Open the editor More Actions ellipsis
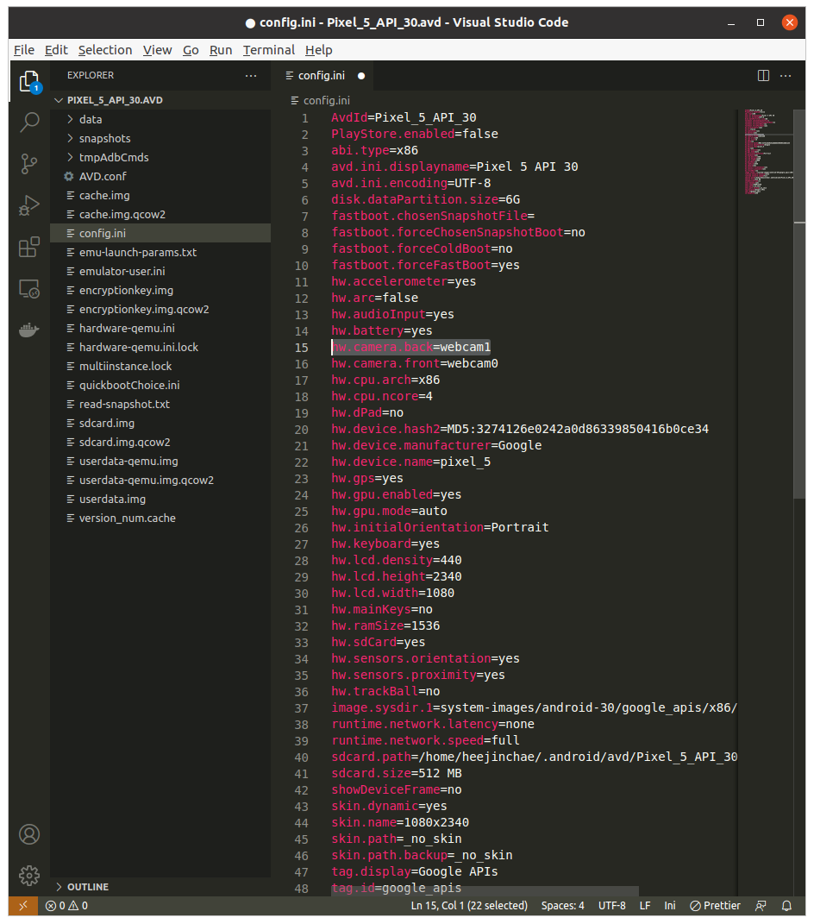The height and width of the screenshot is (924, 814). [x=786, y=75]
